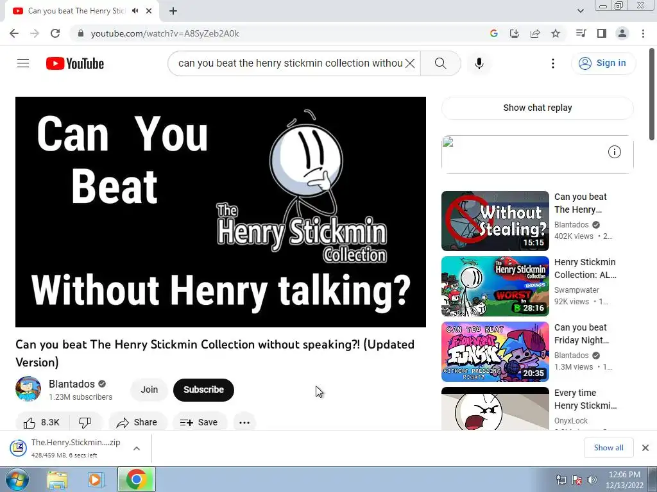Click the Join button
The height and width of the screenshot is (492, 657).
[149, 389]
